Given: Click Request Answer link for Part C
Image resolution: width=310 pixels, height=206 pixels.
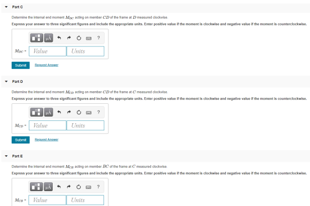Looking at the screenshot, I should click(46, 65).
